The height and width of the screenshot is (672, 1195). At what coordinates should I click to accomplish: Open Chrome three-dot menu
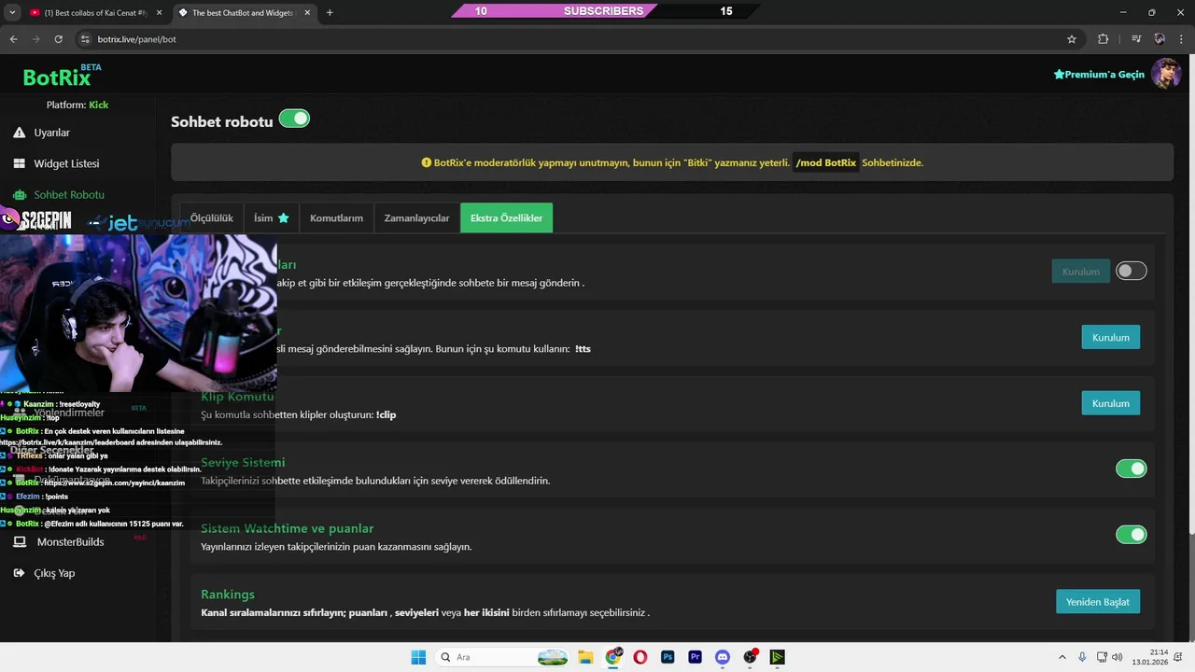1182,39
